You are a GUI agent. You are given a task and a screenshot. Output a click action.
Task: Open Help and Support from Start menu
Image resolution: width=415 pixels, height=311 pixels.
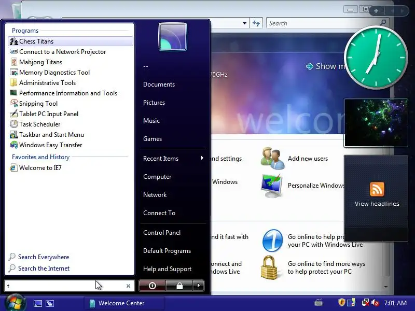(x=167, y=269)
